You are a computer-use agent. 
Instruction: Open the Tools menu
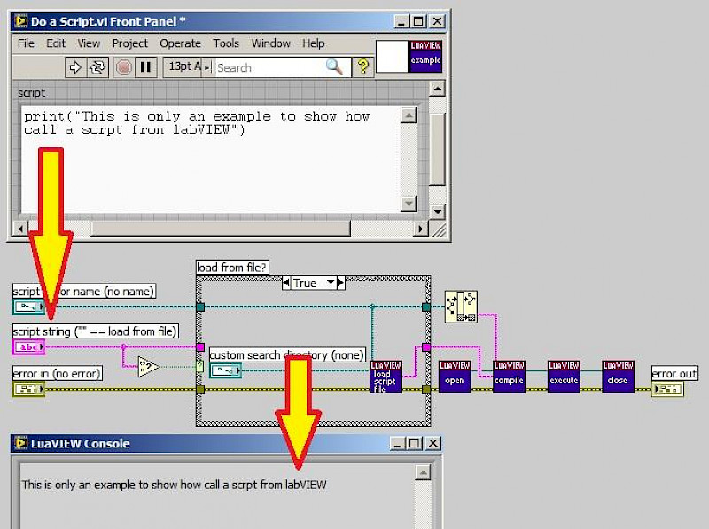(x=226, y=43)
